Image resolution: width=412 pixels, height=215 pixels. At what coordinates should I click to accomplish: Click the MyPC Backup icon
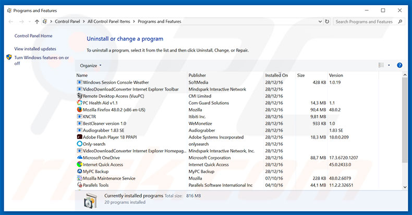pyautogui.click(x=79, y=171)
